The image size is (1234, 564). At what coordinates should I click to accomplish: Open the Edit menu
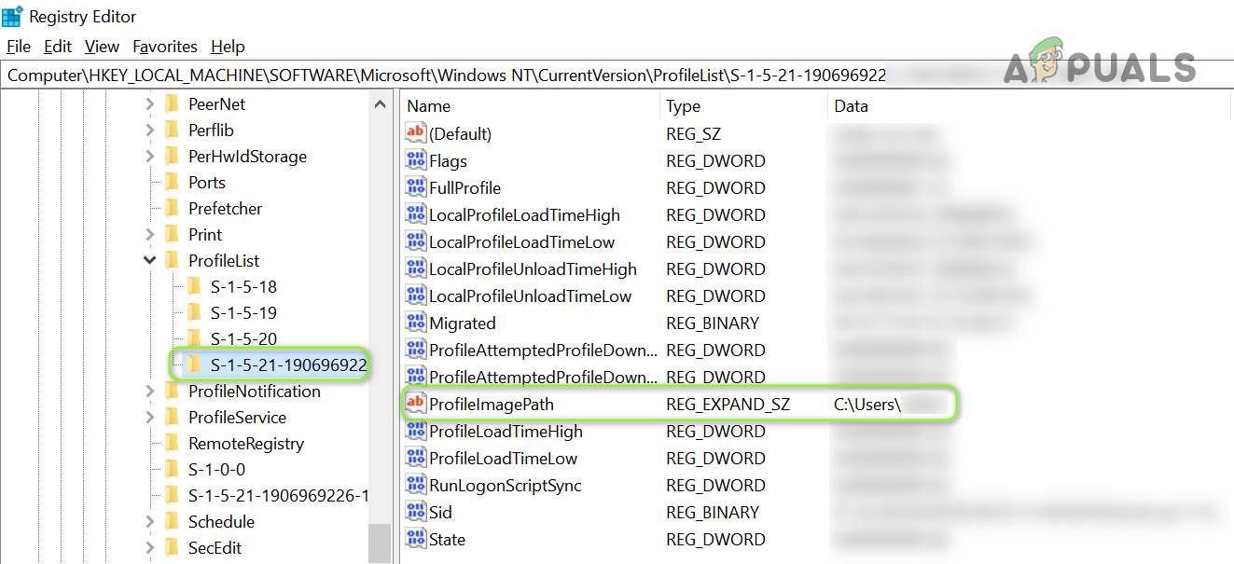[58, 47]
